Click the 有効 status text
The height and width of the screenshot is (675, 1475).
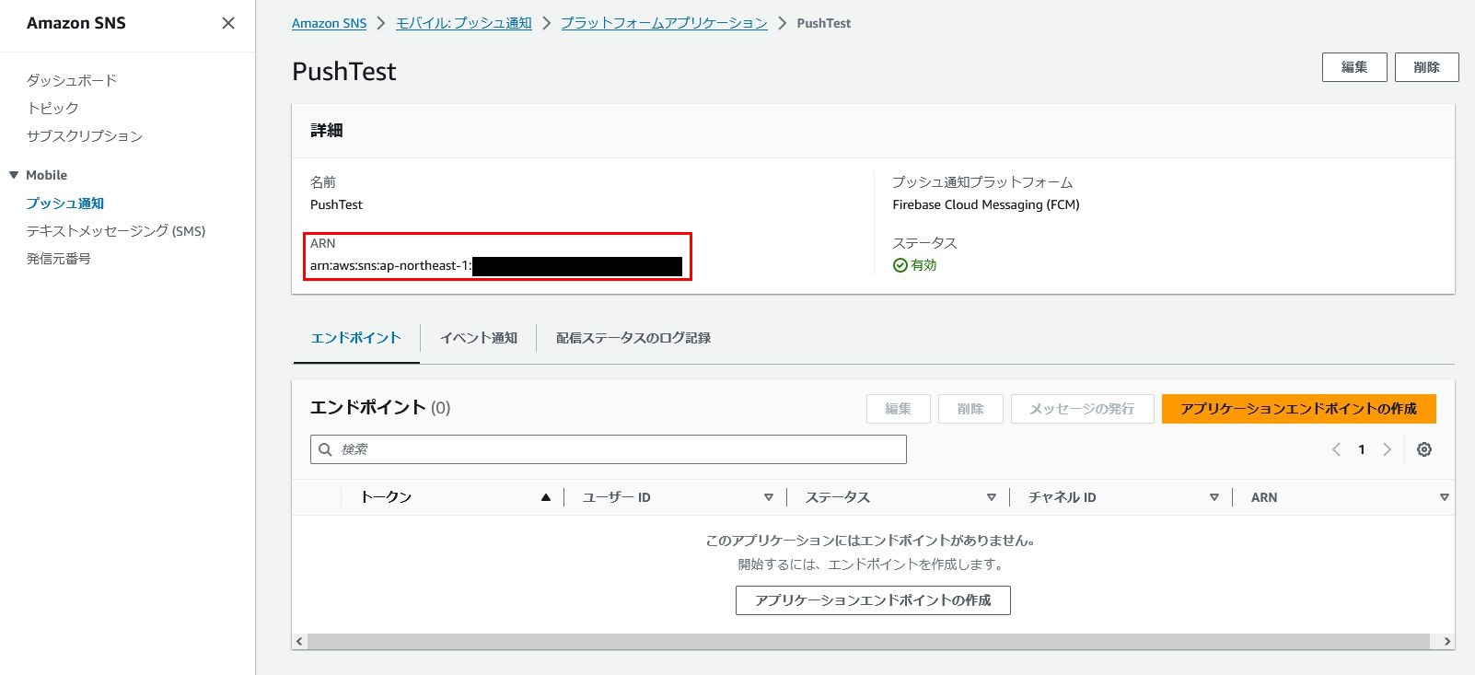(x=923, y=265)
